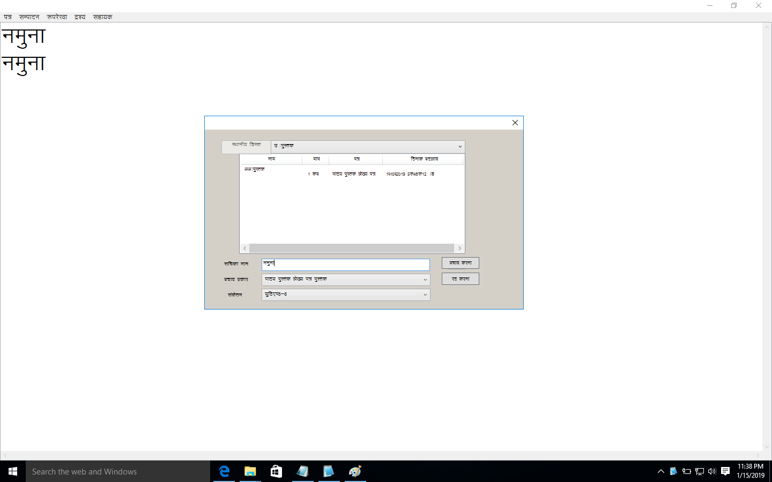Expand the drive location dropdown at dialog top

pyautogui.click(x=459, y=146)
